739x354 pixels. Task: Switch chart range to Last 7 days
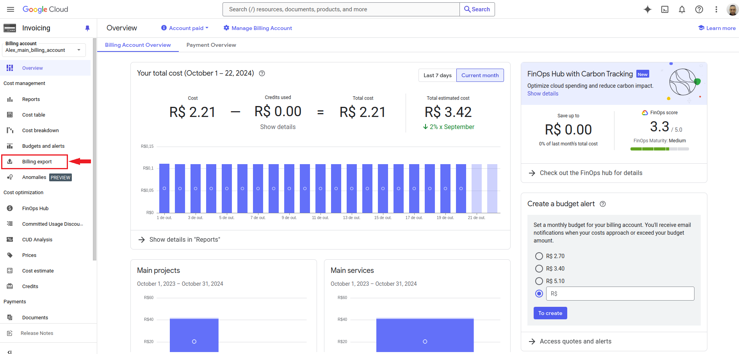[437, 75]
